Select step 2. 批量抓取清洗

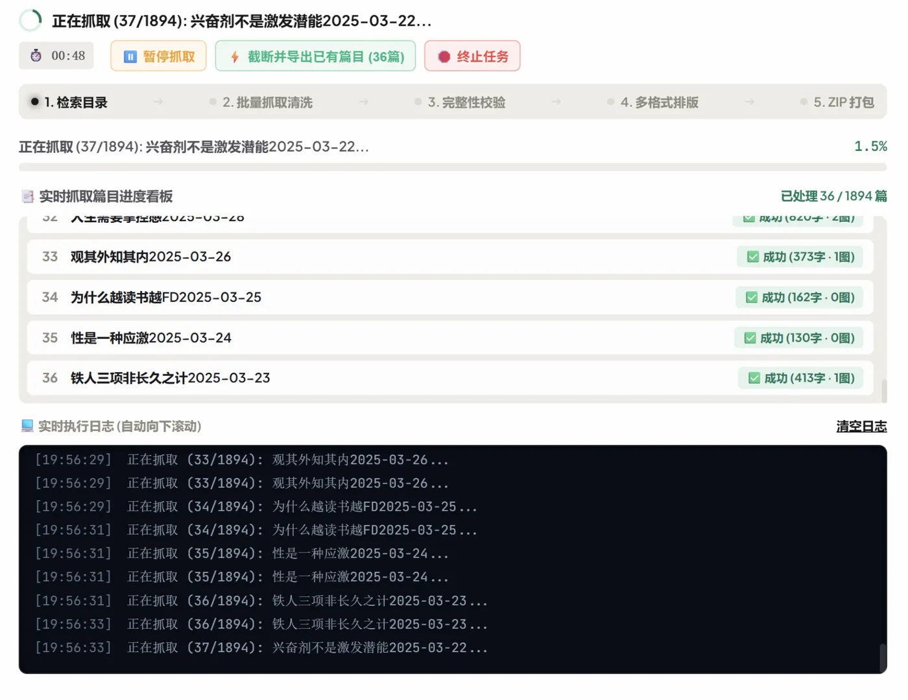pos(261,102)
